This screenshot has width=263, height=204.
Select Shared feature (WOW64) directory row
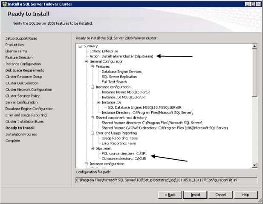[x=165, y=128]
